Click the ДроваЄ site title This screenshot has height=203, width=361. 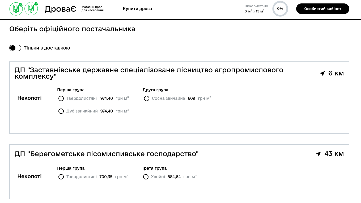[x=60, y=9]
